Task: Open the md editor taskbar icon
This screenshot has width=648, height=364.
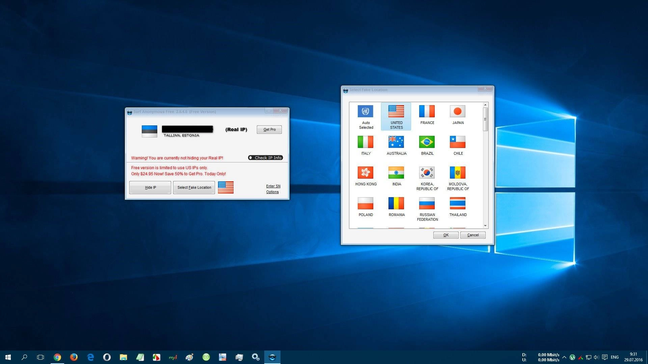Action: [x=173, y=357]
